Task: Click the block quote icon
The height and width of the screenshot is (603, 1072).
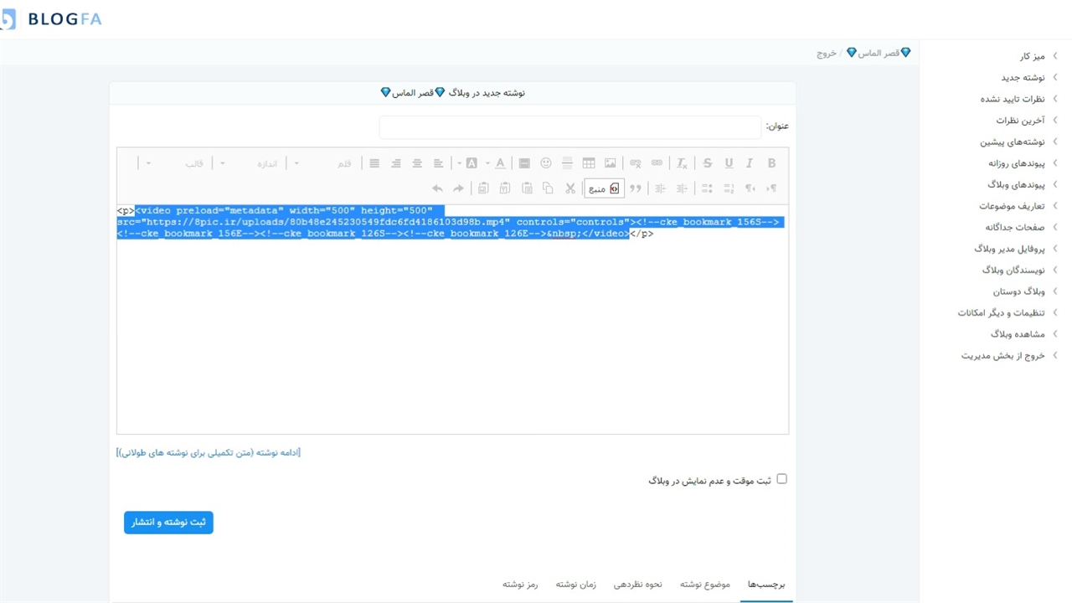Action: [636, 188]
